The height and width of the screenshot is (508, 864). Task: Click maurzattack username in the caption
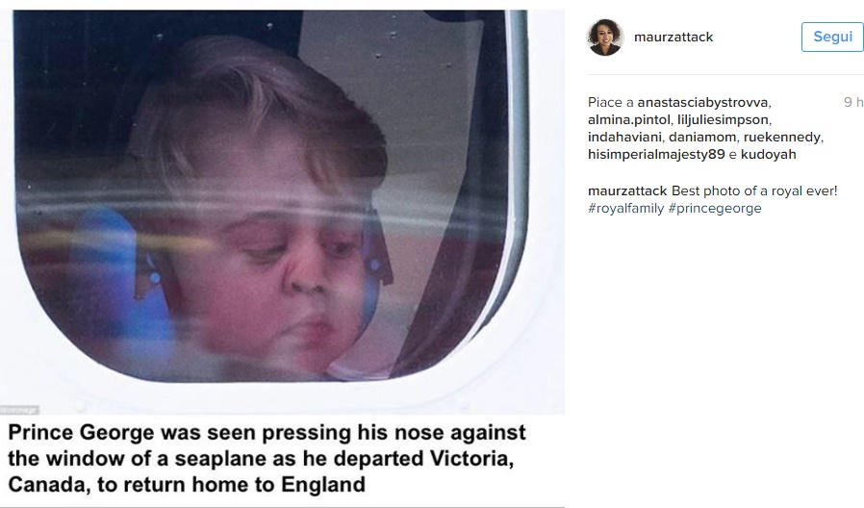click(x=627, y=191)
